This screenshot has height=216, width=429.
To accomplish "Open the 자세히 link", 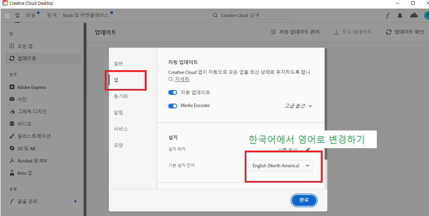I will click(x=182, y=79).
